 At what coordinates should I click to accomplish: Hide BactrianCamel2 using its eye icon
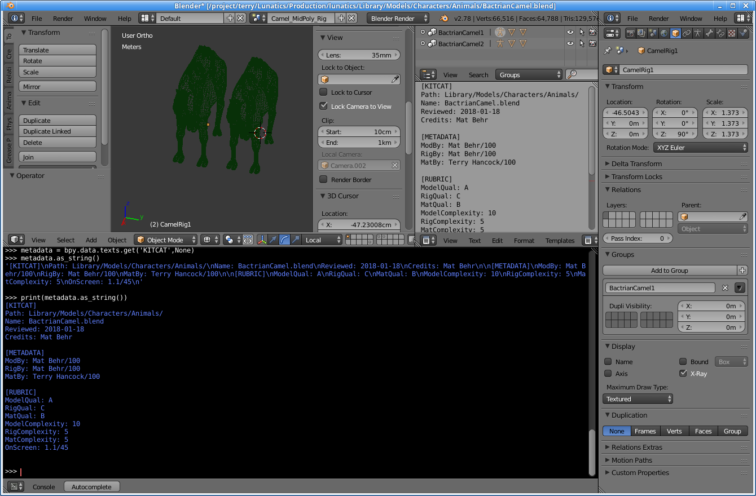pyautogui.click(x=570, y=43)
